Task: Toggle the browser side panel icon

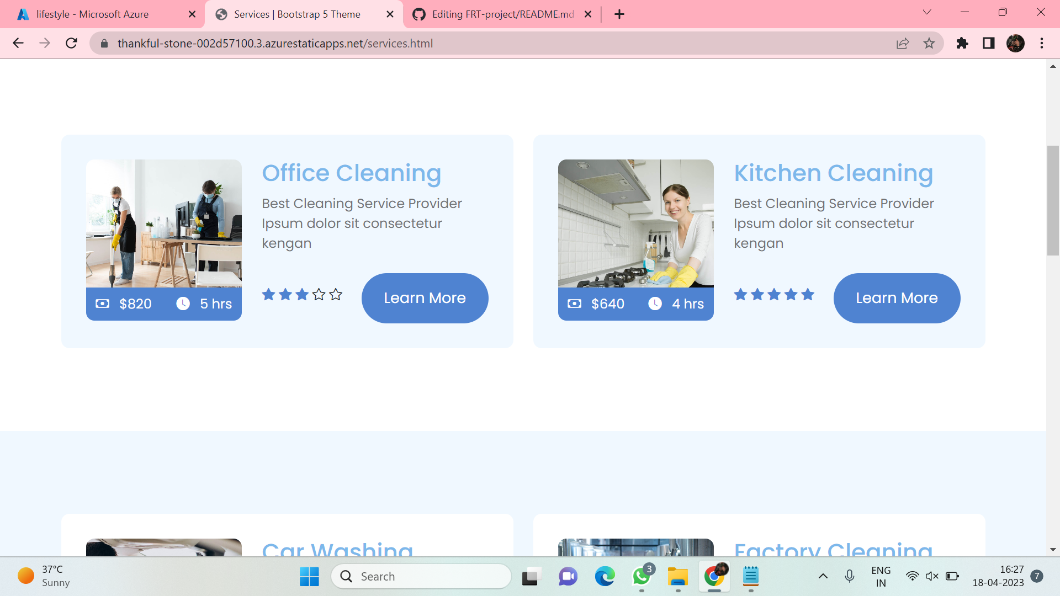Action: [989, 43]
